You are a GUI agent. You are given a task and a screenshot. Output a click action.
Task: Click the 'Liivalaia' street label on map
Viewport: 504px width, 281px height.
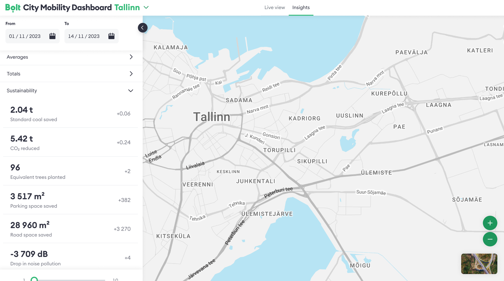pyautogui.click(x=195, y=165)
